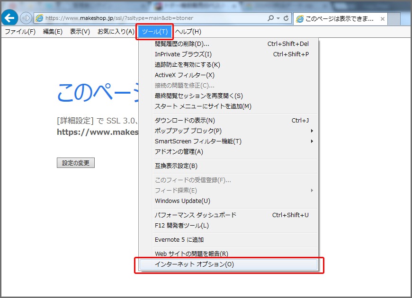The height and width of the screenshot is (298, 412).
Task: Select InPrivate ブラウズ(I) menu item
Action: [183, 54]
